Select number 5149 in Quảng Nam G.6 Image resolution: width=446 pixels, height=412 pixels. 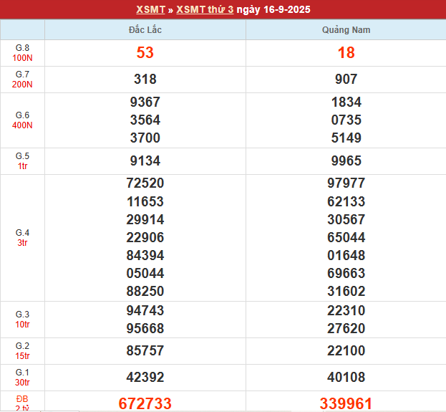coord(346,138)
